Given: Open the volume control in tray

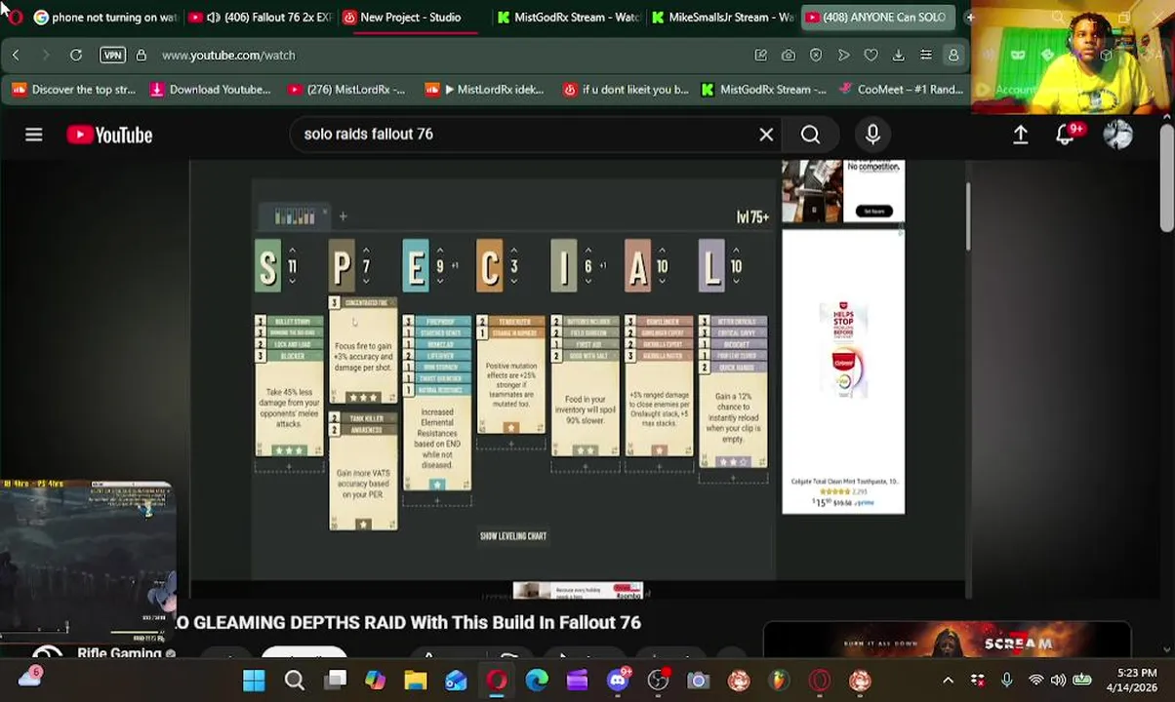Looking at the screenshot, I should click(x=1059, y=680).
